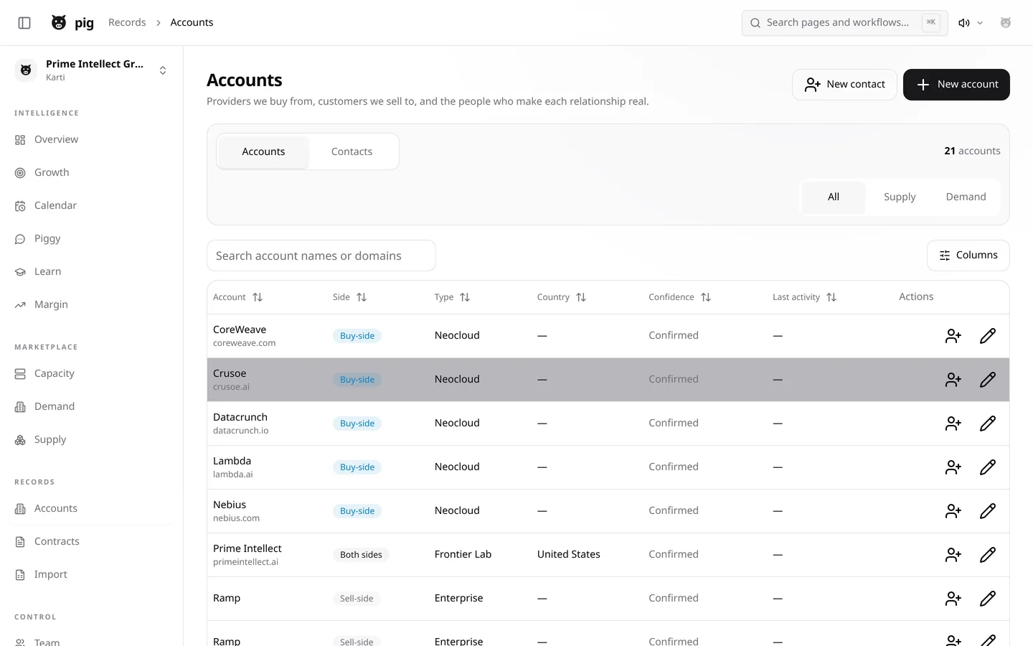1033x646 pixels.
Task: Expand the Prime Intellect workspace switcher
Action: pyautogui.click(x=92, y=70)
